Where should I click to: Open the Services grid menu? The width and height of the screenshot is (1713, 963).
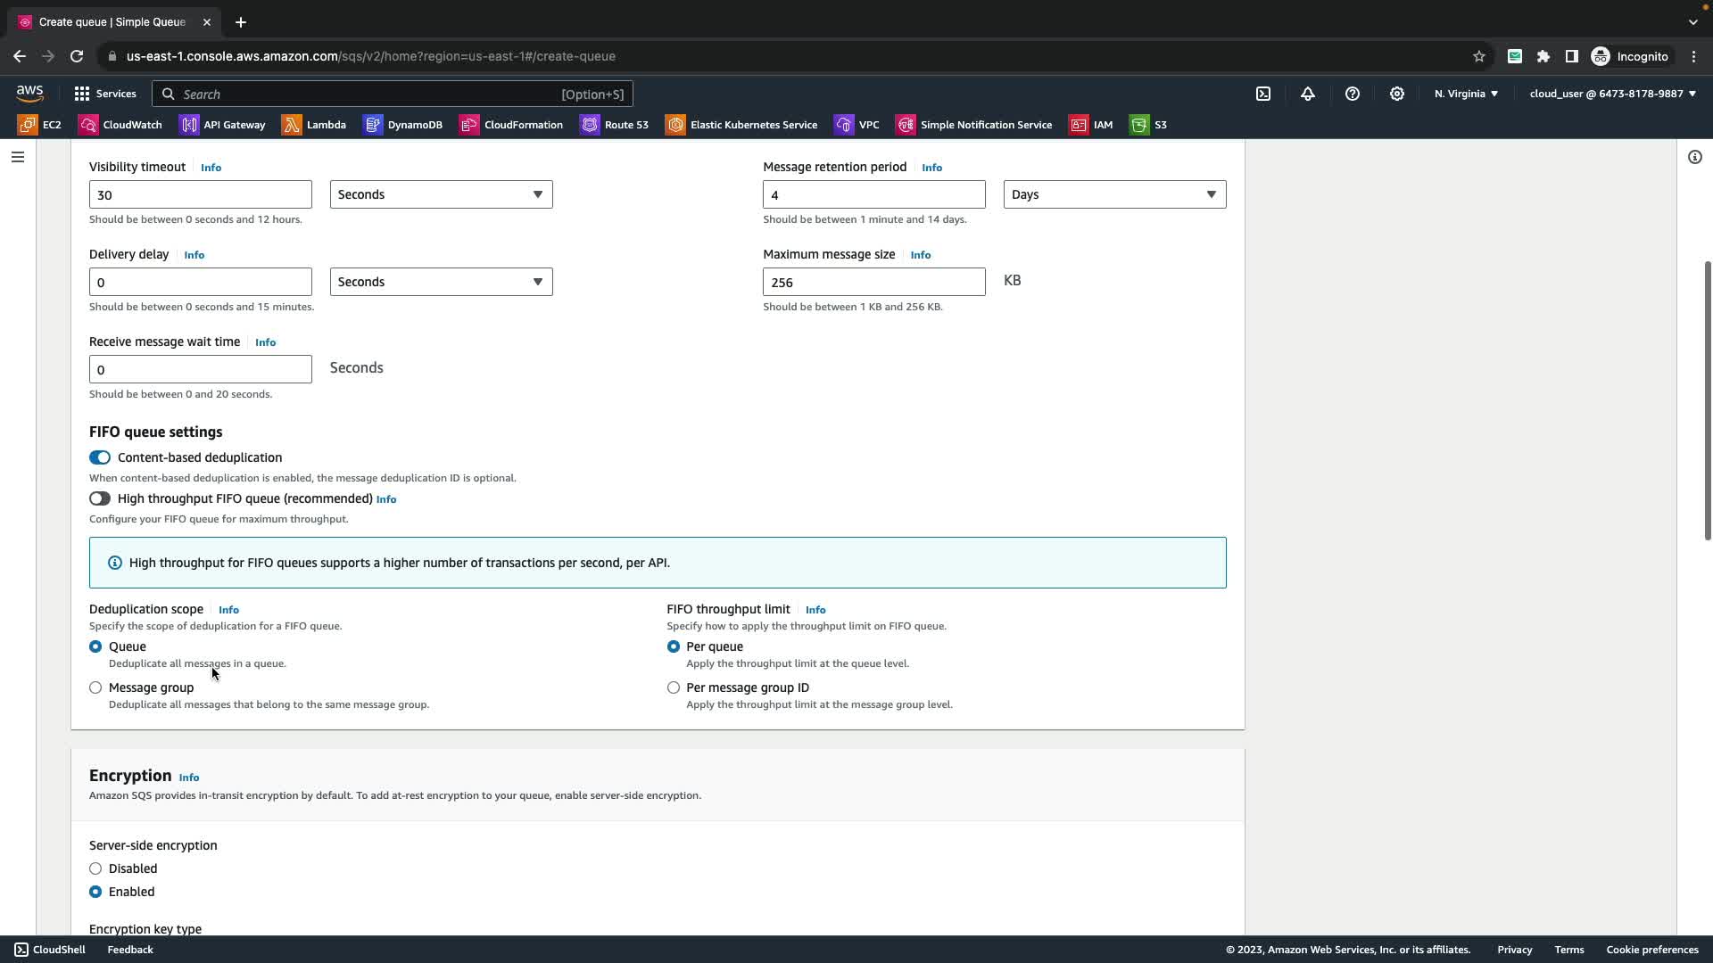(104, 94)
